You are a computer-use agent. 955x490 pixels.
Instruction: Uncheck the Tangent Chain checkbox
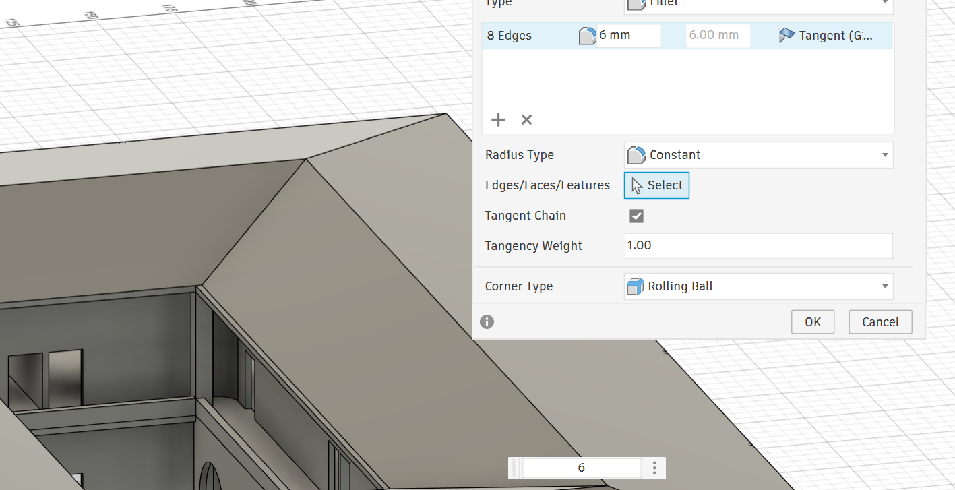636,216
